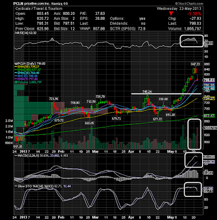This screenshot has width=217, height=220.
Task: Click the 'Ask Size:' label
Action: [x=61, y=19]
